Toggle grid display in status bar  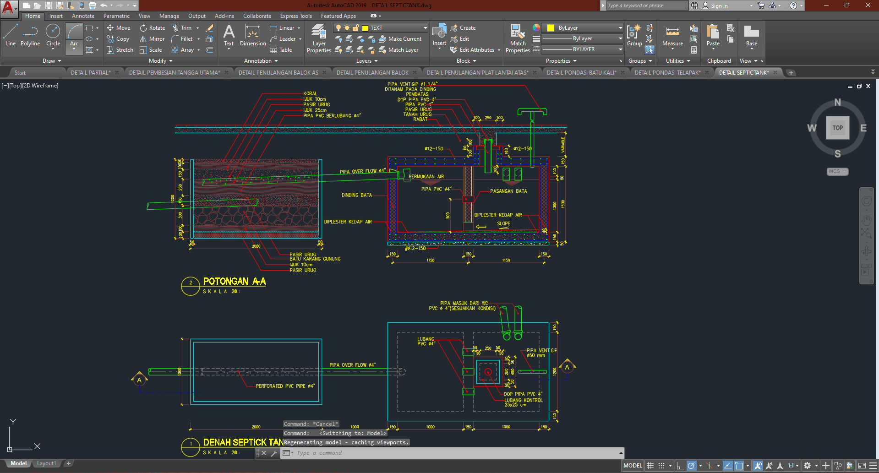pyautogui.click(x=650, y=466)
